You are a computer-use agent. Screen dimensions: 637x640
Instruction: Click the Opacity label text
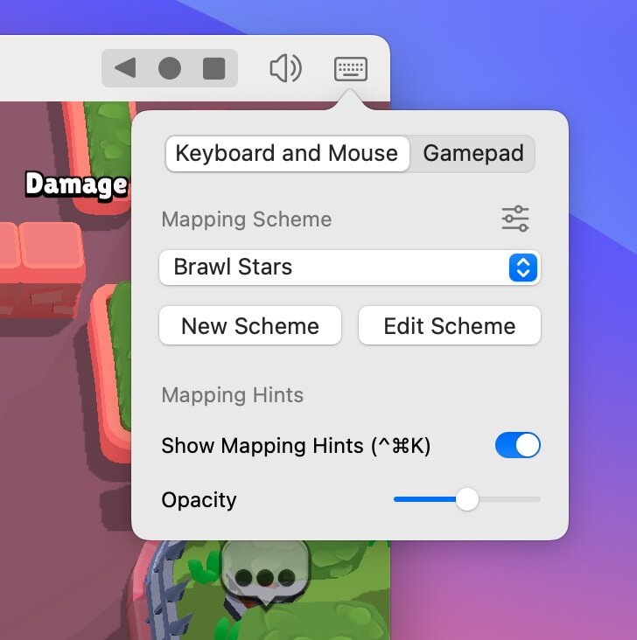click(x=199, y=500)
